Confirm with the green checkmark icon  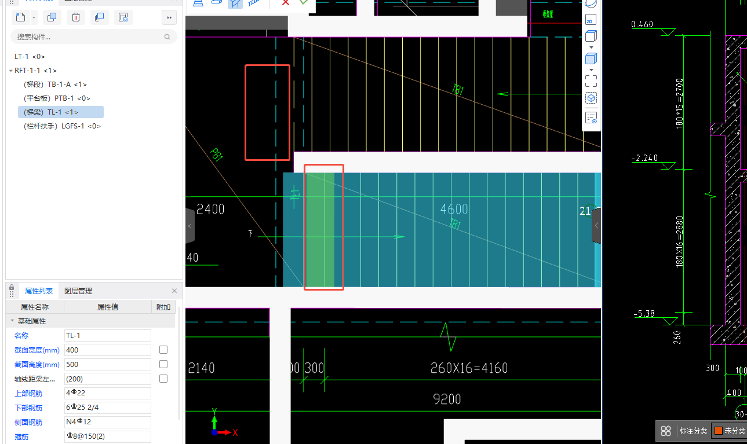pos(303,3)
